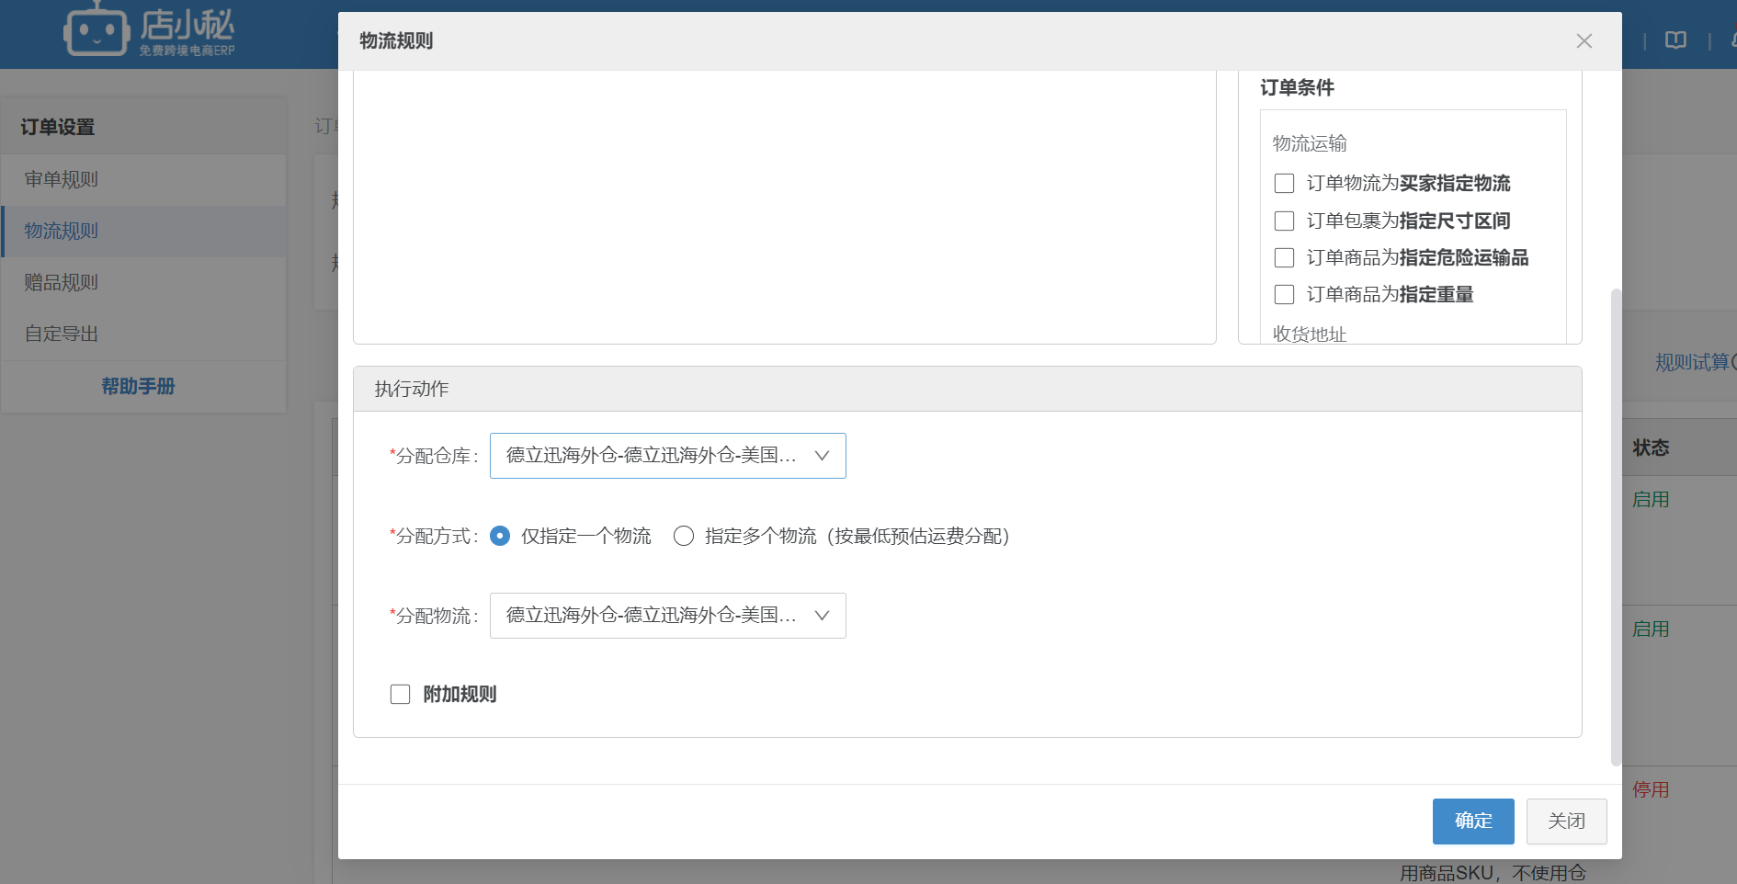The height and width of the screenshot is (884, 1737).
Task: Open the 分配物流 dropdown list
Action: [x=653, y=616]
